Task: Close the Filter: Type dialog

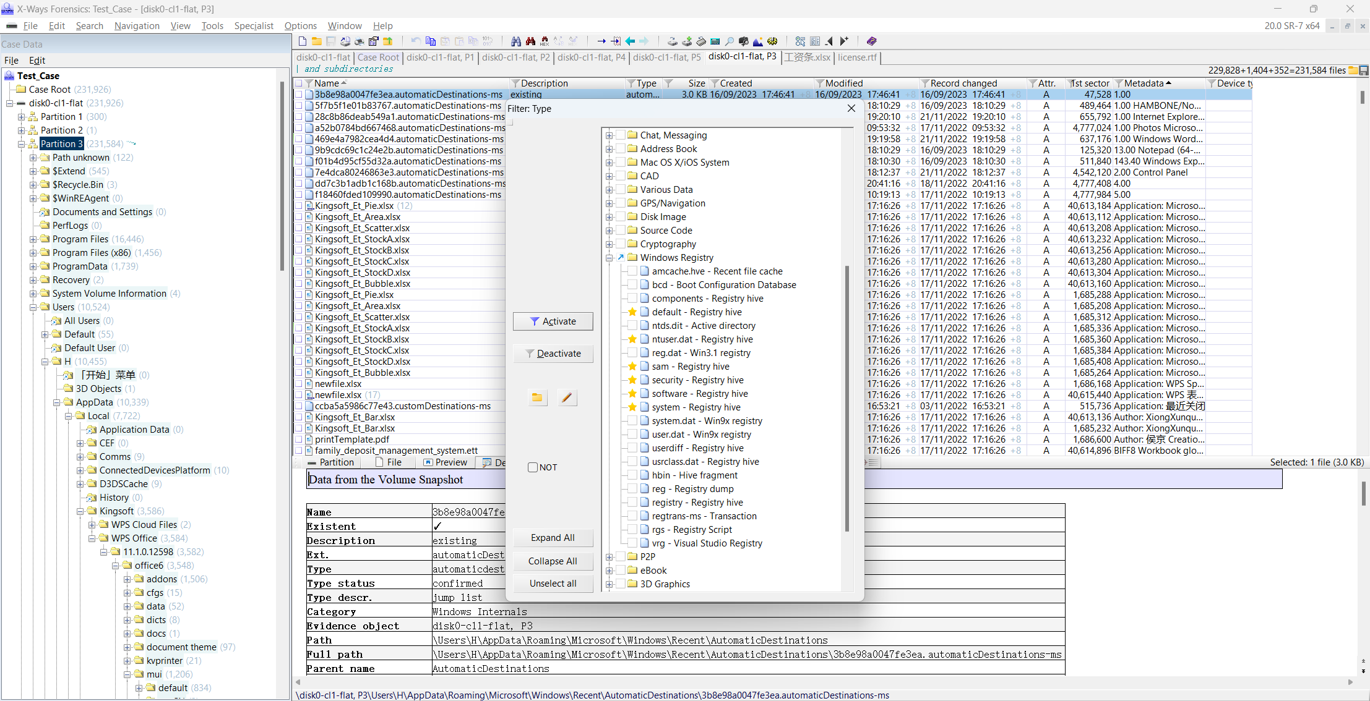Action: click(x=851, y=108)
